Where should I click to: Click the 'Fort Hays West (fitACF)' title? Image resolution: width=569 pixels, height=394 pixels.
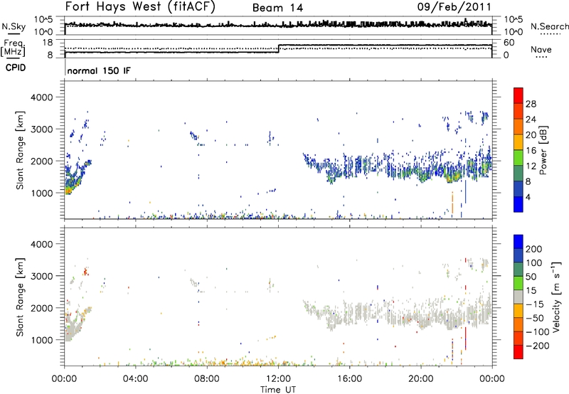pyautogui.click(x=140, y=6)
